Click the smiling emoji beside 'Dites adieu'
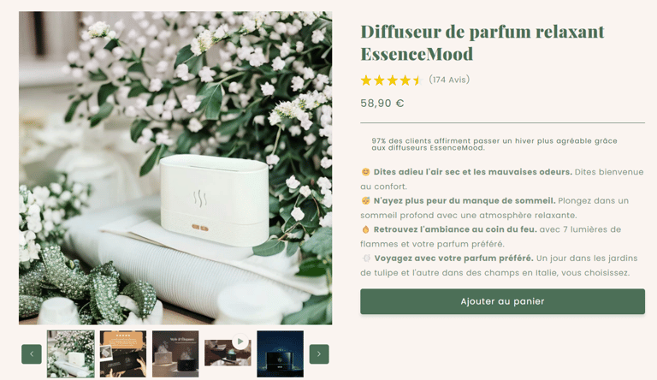Image resolution: width=657 pixels, height=380 pixels. pyautogui.click(x=365, y=172)
